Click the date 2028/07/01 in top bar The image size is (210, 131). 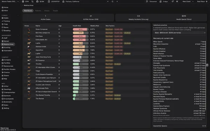click(54, 1)
